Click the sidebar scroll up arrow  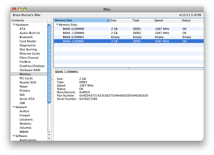click(x=49, y=135)
